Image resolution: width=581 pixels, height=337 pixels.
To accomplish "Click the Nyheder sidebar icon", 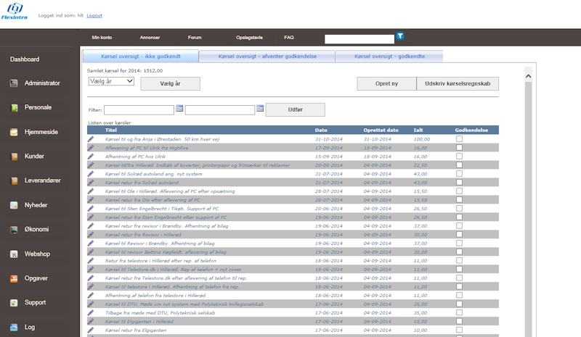I will pos(14,205).
